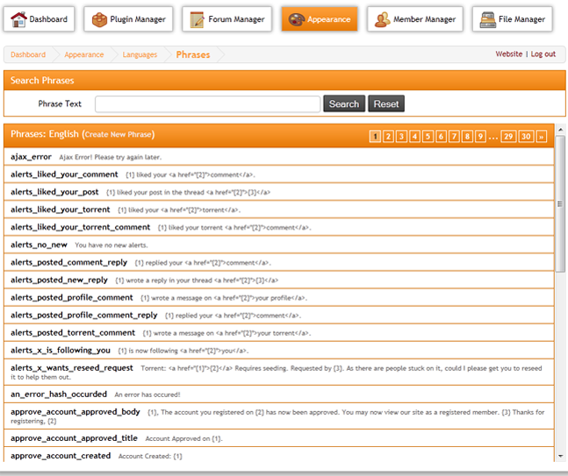Go to Dashboard breadcrumb link

click(28, 54)
